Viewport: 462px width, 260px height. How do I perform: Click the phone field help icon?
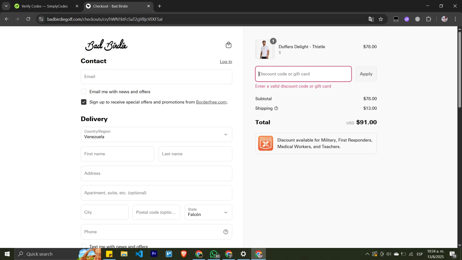point(226,232)
